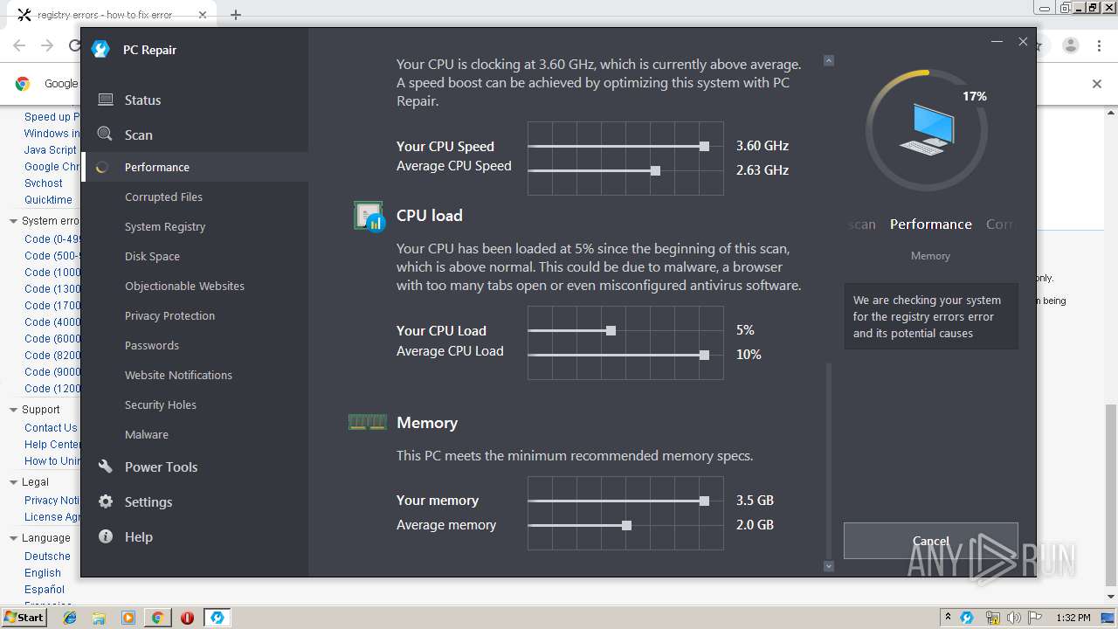1118x629 pixels.
Task: Close the registry errors browser tab
Action: (202, 15)
